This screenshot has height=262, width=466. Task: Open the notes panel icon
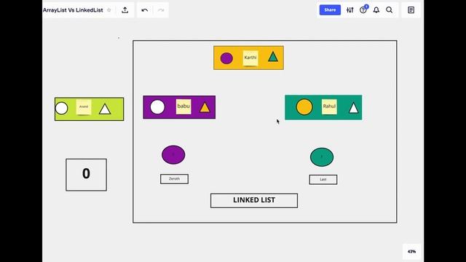[x=411, y=10]
